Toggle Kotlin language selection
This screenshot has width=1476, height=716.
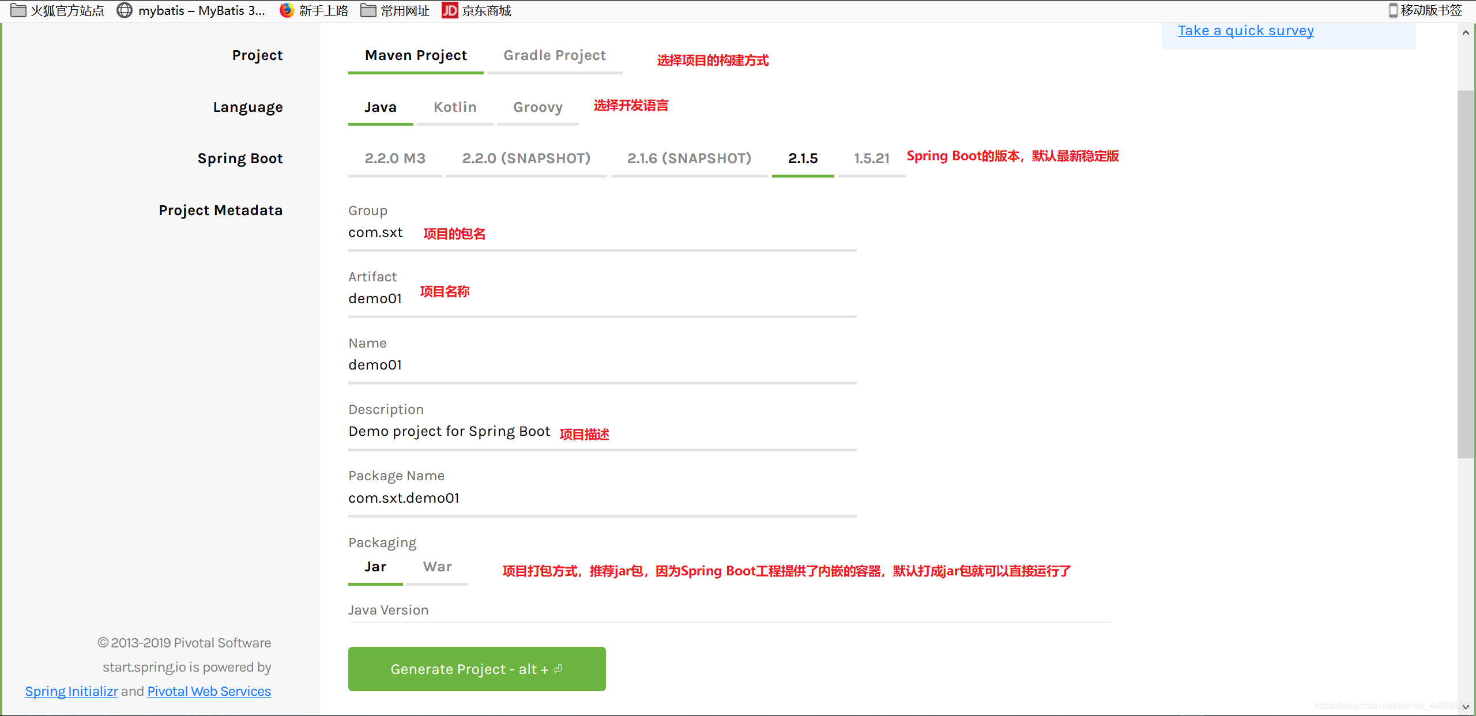[455, 106]
